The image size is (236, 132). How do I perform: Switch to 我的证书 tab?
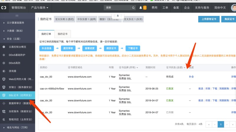point(63,34)
